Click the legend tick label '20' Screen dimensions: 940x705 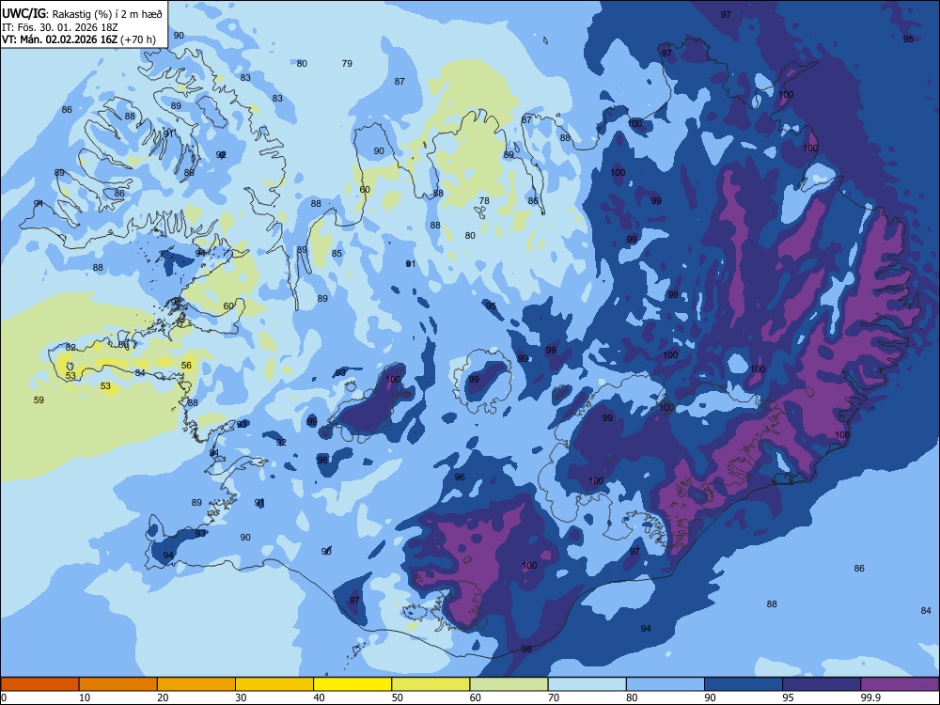click(x=163, y=697)
